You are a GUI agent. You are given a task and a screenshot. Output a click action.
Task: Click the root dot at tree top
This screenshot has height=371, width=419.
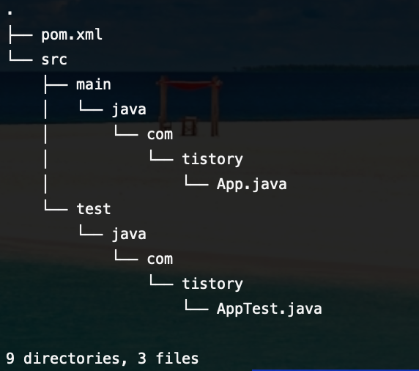[x=10, y=12]
